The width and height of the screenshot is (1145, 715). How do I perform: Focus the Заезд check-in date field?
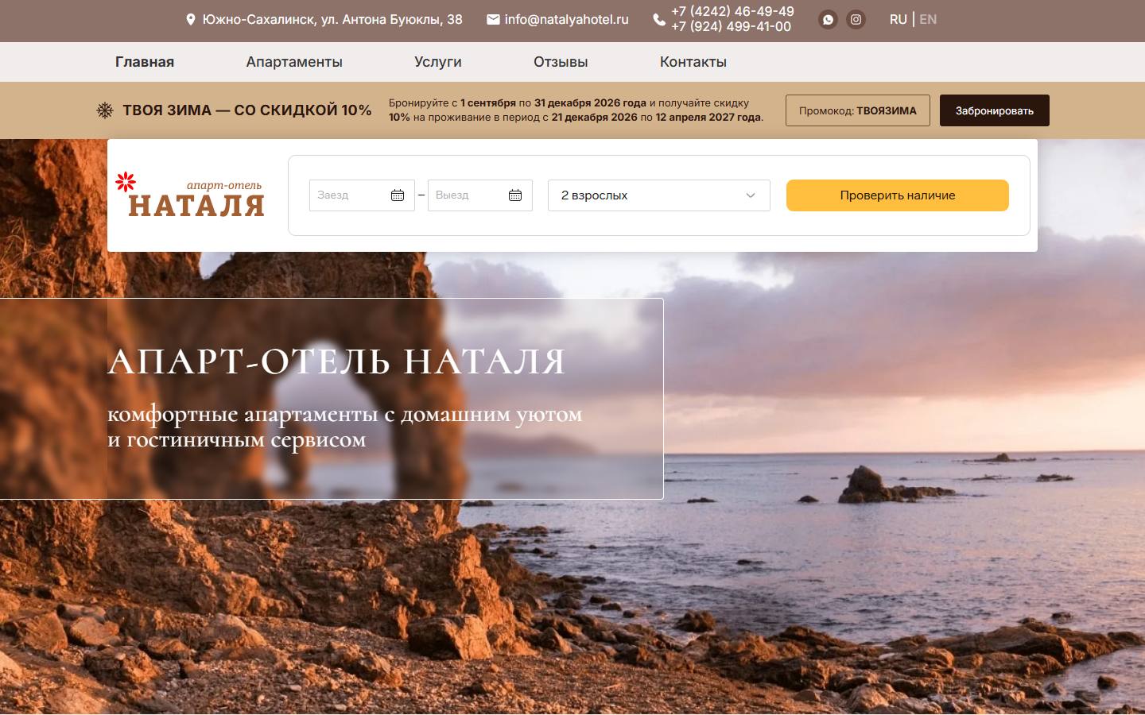coord(362,195)
